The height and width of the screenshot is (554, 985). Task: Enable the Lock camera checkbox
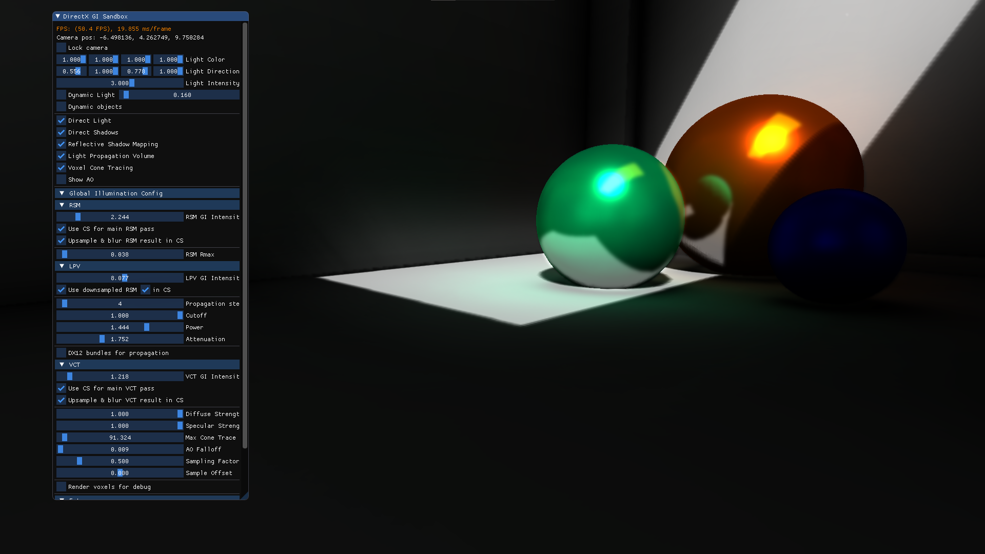click(x=62, y=48)
